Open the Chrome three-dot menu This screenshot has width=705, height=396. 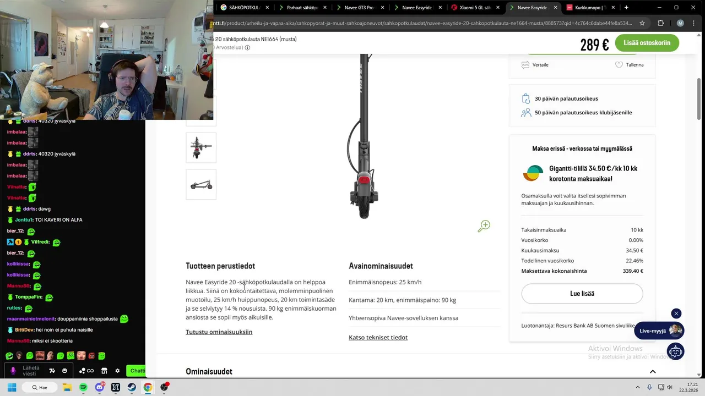pos(695,23)
